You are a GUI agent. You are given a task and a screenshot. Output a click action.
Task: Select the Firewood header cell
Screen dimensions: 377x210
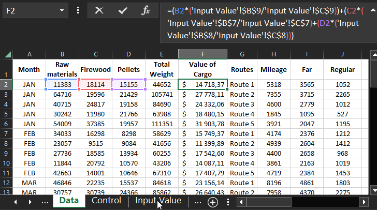(x=95, y=69)
